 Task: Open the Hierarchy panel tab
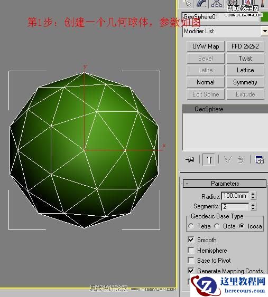coord(217,3)
